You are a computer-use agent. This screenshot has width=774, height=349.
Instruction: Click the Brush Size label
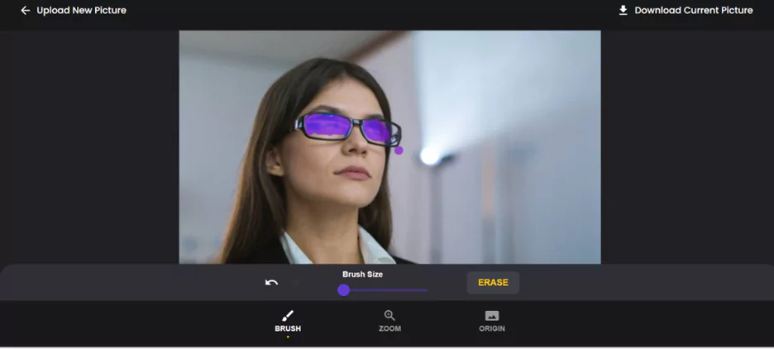pyautogui.click(x=362, y=275)
